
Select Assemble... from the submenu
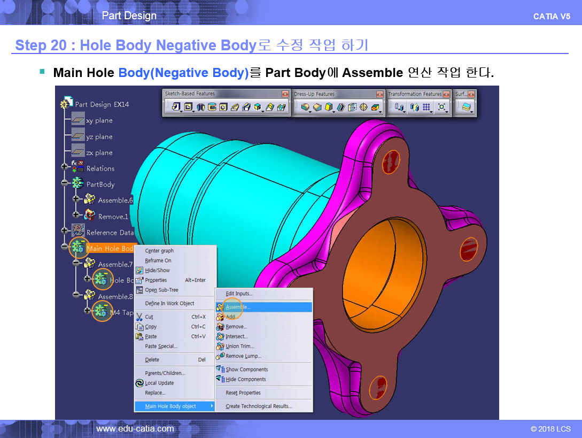pos(238,307)
